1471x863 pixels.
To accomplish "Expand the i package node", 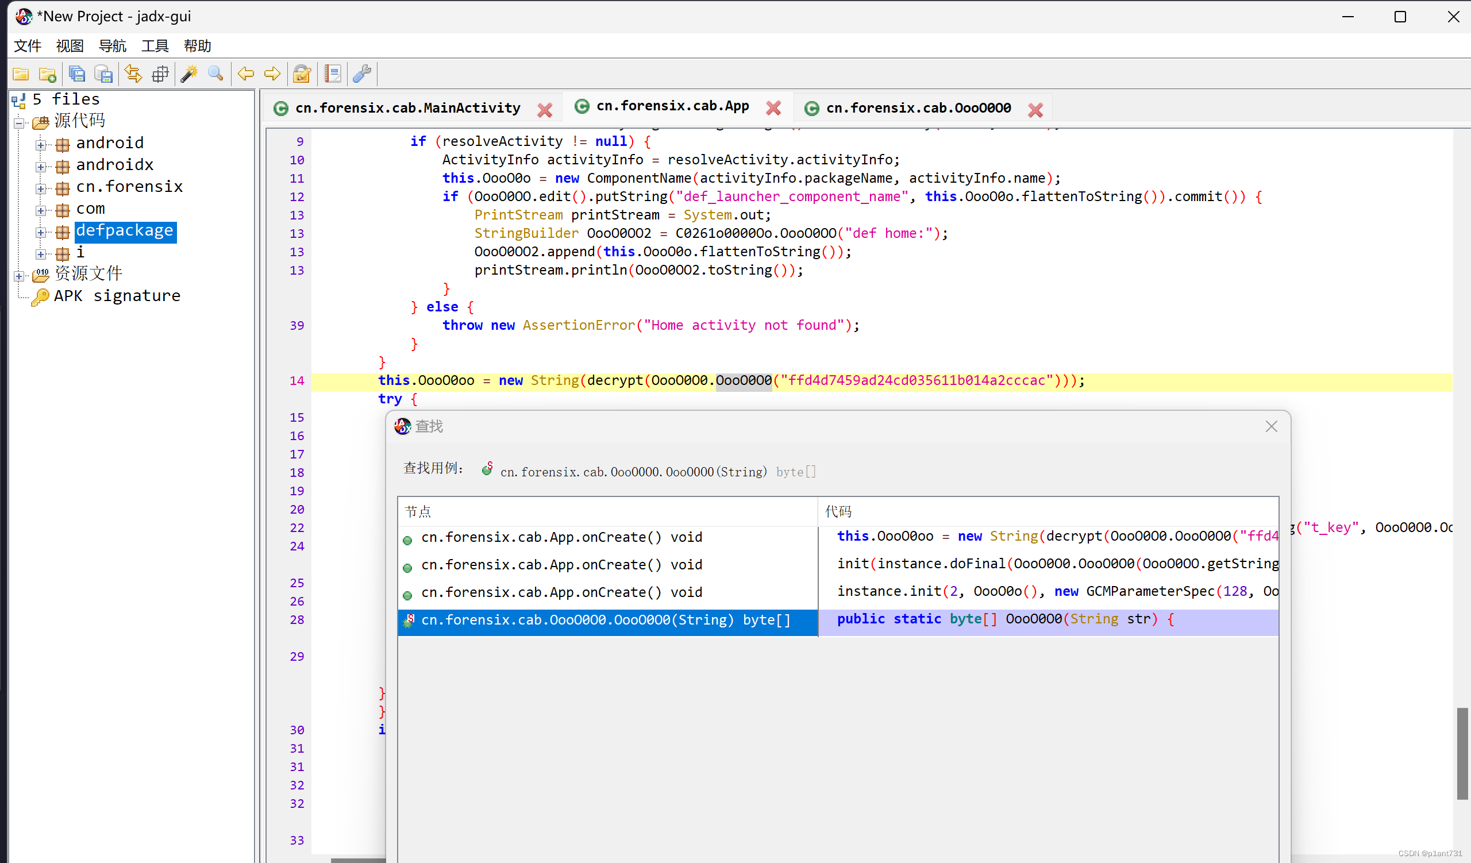I will pos(41,254).
